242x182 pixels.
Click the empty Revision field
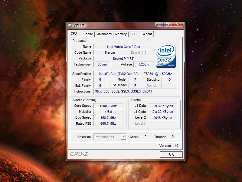coord(169,86)
